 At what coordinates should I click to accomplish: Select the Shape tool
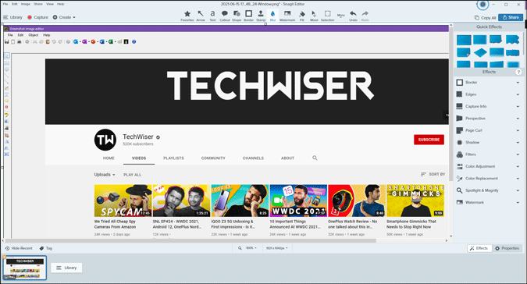coord(237,16)
